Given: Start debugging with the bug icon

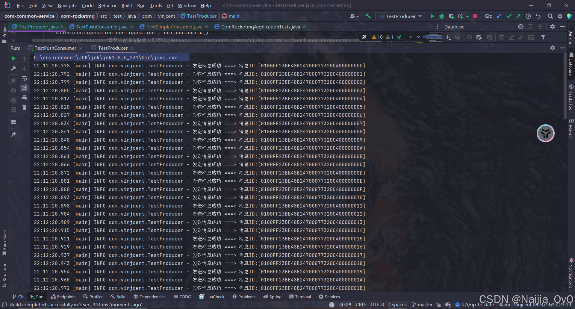Looking at the screenshot, I should (441, 16).
